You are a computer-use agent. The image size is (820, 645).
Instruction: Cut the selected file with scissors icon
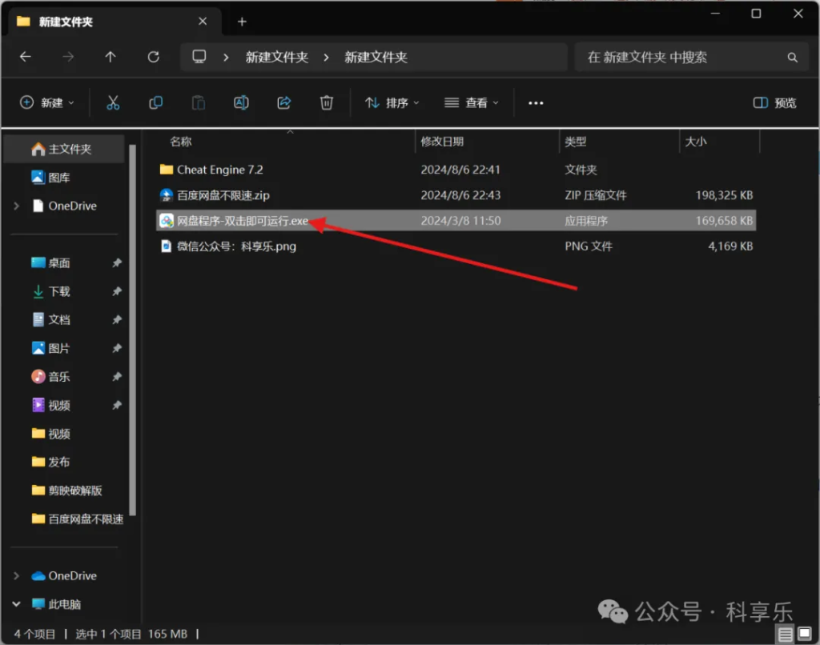[113, 102]
